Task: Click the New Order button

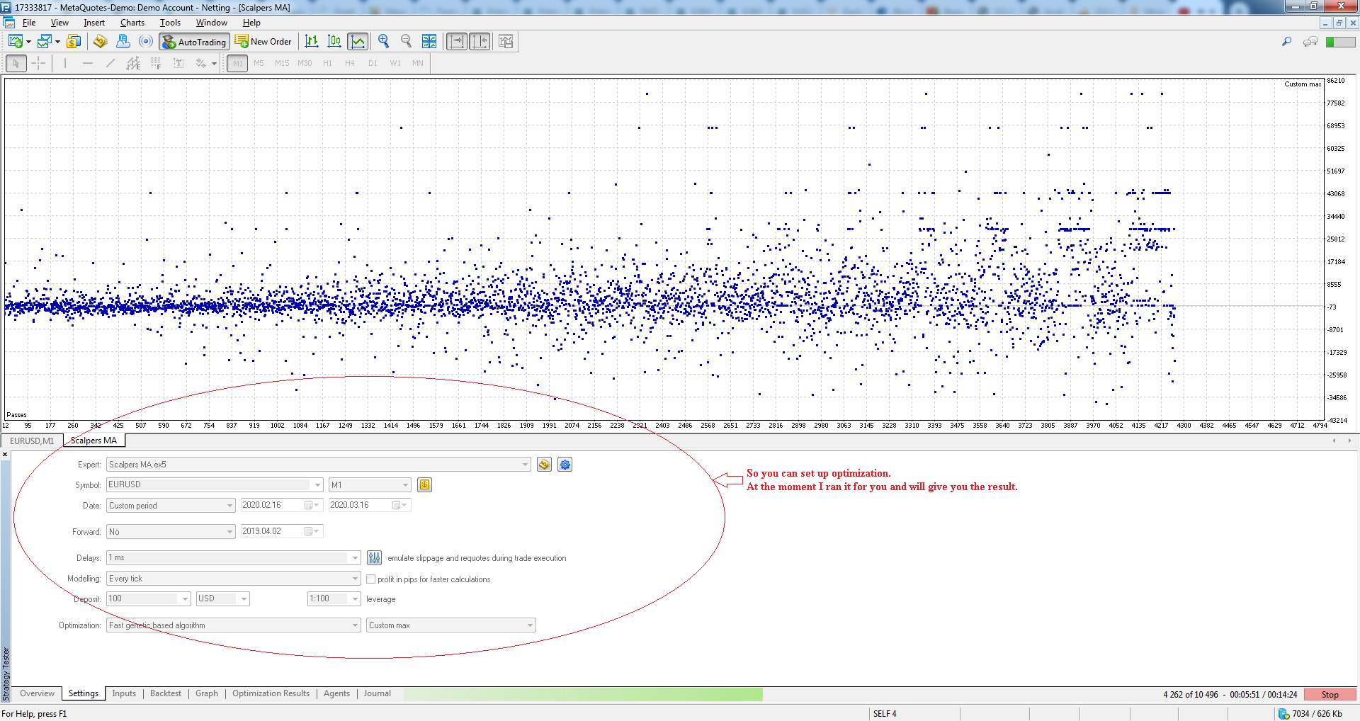Action: [x=263, y=42]
